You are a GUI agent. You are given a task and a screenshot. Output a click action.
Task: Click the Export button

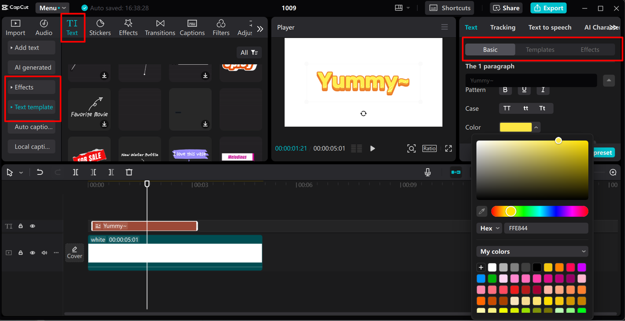[x=549, y=8]
